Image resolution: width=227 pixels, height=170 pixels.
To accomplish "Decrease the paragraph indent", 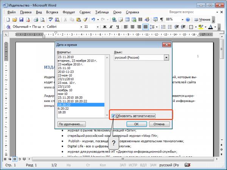I will (x=176, y=27).
